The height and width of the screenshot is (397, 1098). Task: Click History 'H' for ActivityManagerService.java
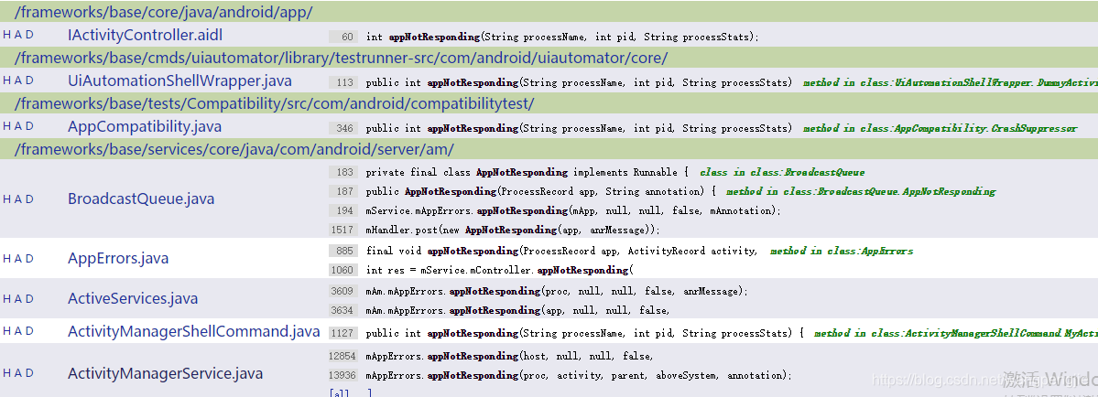tap(7, 373)
